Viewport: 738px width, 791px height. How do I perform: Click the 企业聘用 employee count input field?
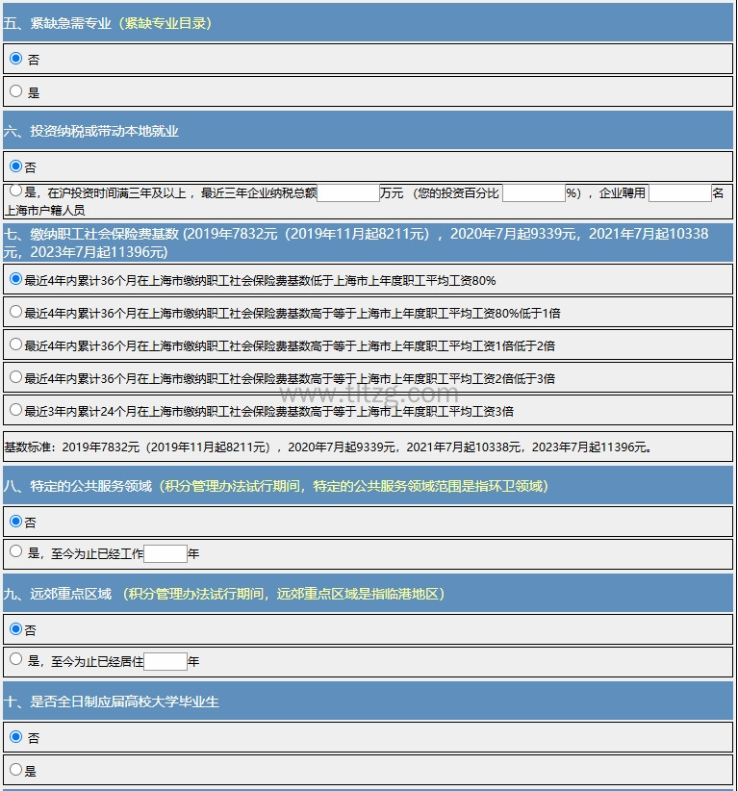click(679, 193)
